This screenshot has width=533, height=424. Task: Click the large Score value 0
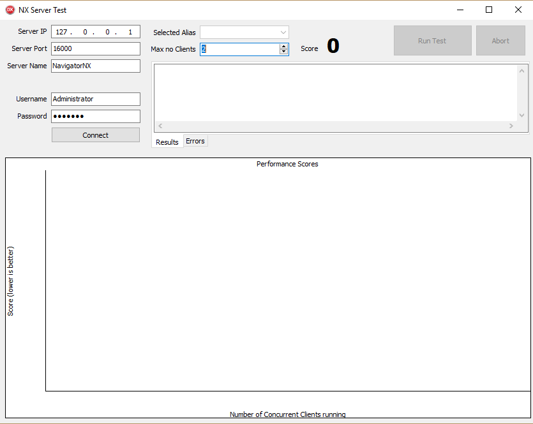(x=333, y=46)
